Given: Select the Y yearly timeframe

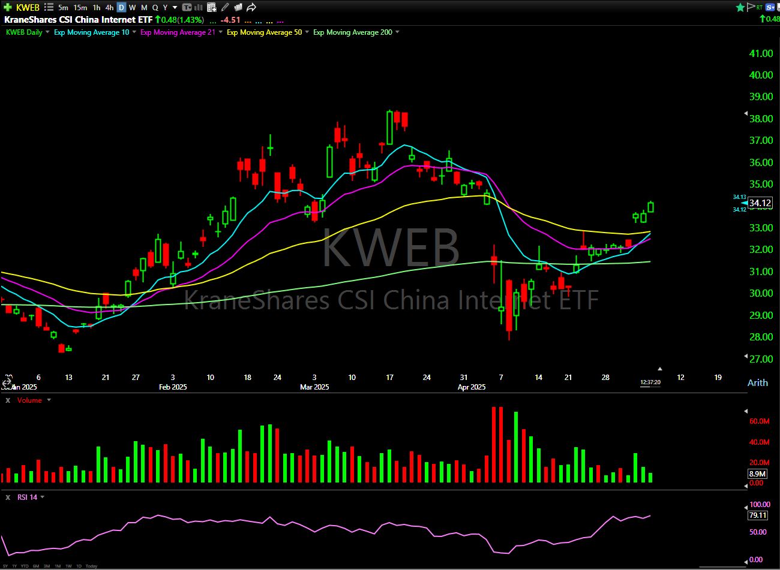Looking at the screenshot, I should coord(165,7).
